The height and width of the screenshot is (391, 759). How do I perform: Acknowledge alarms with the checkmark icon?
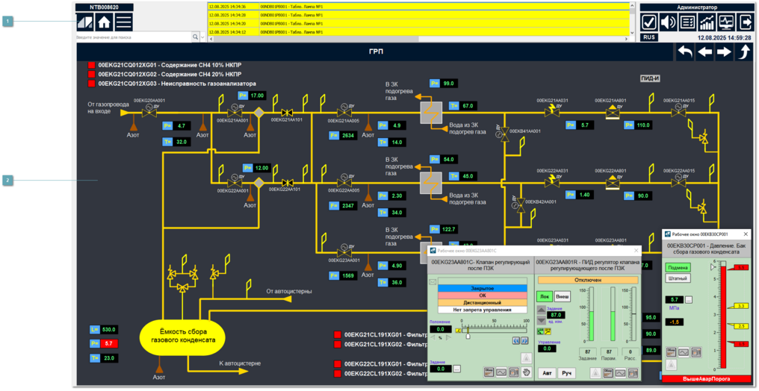tap(649, 22)
